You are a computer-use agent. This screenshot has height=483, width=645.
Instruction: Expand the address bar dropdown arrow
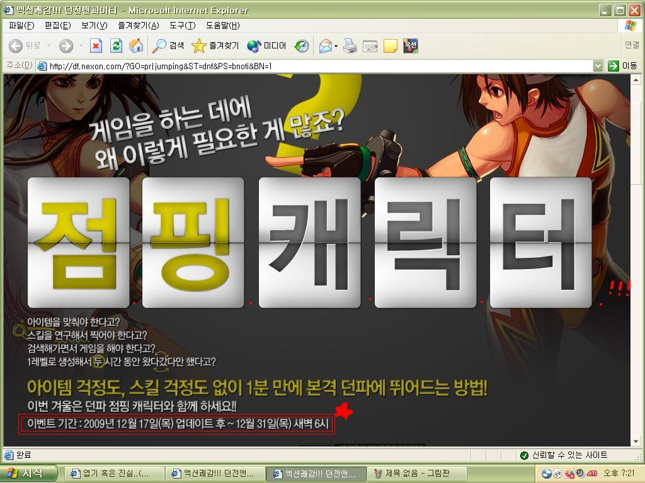click(x=598, y=66)
